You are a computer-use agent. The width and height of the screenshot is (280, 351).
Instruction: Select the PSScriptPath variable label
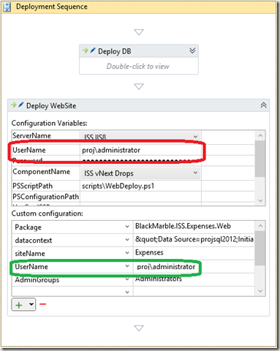click(x=32, y=186)
